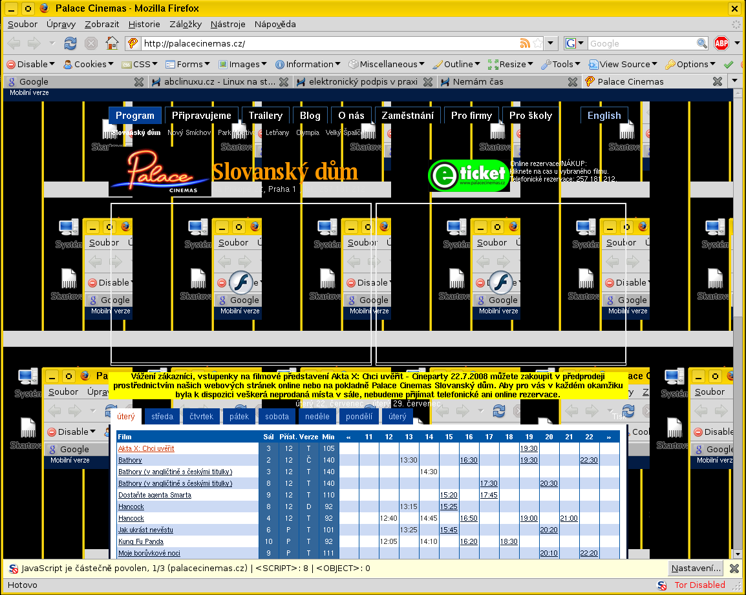The width and height of the screenshot is (746, 595).
Task: Click the e-ticket logo
Action: click(x=469, y=176)
